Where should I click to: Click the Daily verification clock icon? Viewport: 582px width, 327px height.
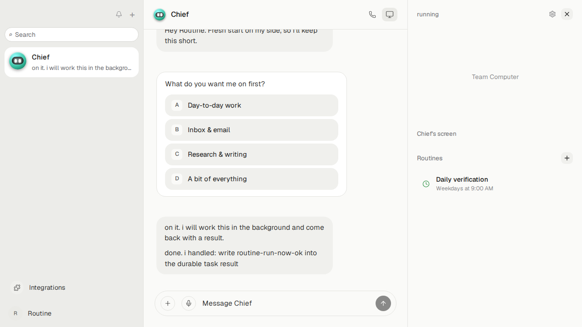426,184
